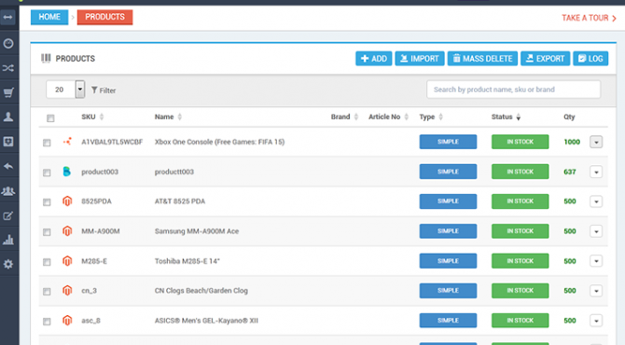Screen dimensions: 625x345
Task: Expand actions dropdown for AT&T 8525 PDA row
Action: click(x=596, y=201)
